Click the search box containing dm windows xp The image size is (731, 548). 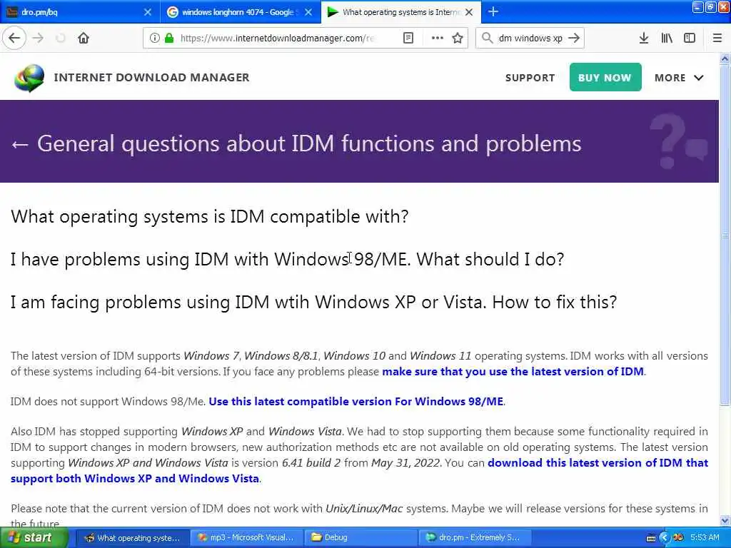(530, 38)
